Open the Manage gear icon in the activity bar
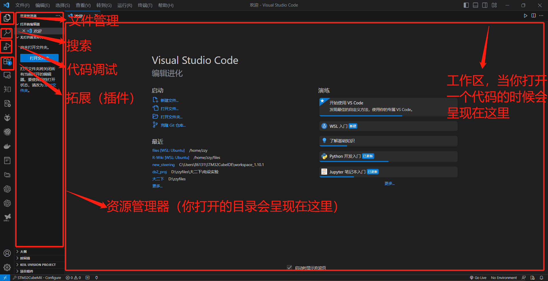This screenshot has height=281, width=548. click(7, 267)
